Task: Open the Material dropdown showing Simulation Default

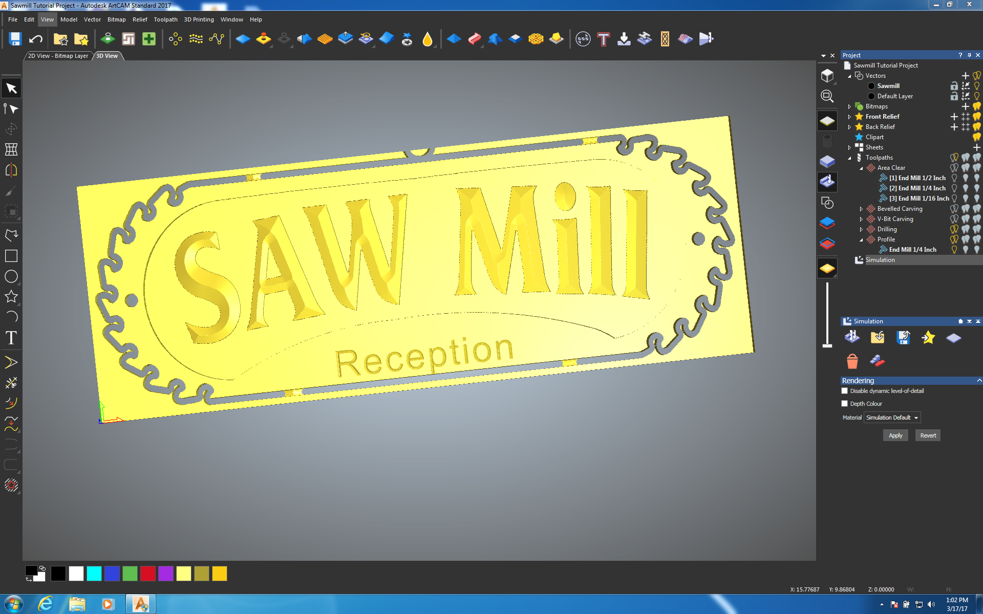Action: pyautogui.click(x=892, y=418)
